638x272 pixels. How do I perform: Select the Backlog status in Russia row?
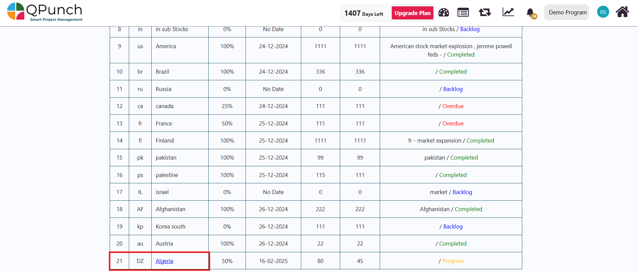click(453, 89)
